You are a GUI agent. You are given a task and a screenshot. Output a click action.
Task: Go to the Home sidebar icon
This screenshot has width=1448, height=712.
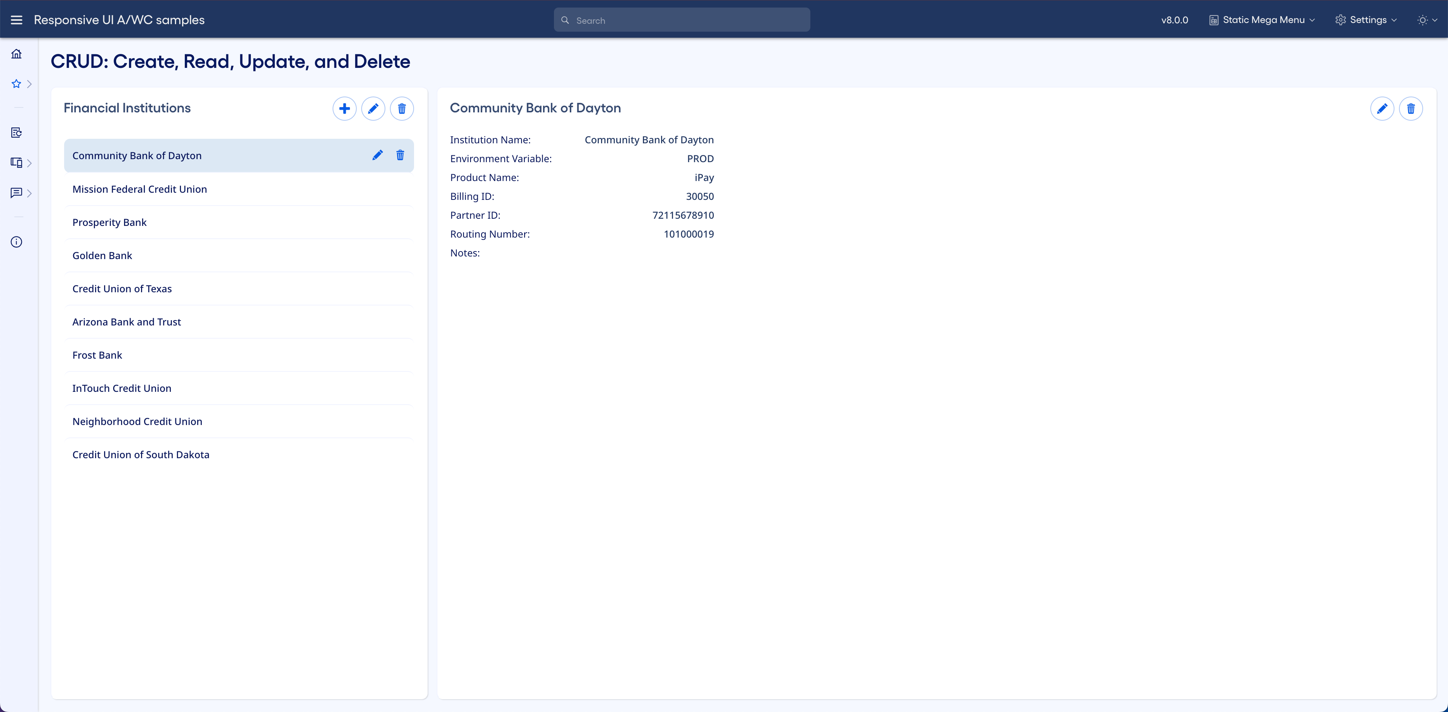[16, 54]
